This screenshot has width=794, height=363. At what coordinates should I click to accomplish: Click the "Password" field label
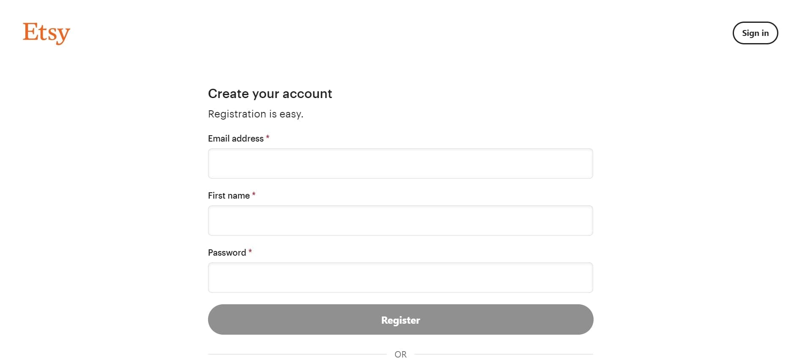pos(227,253)
